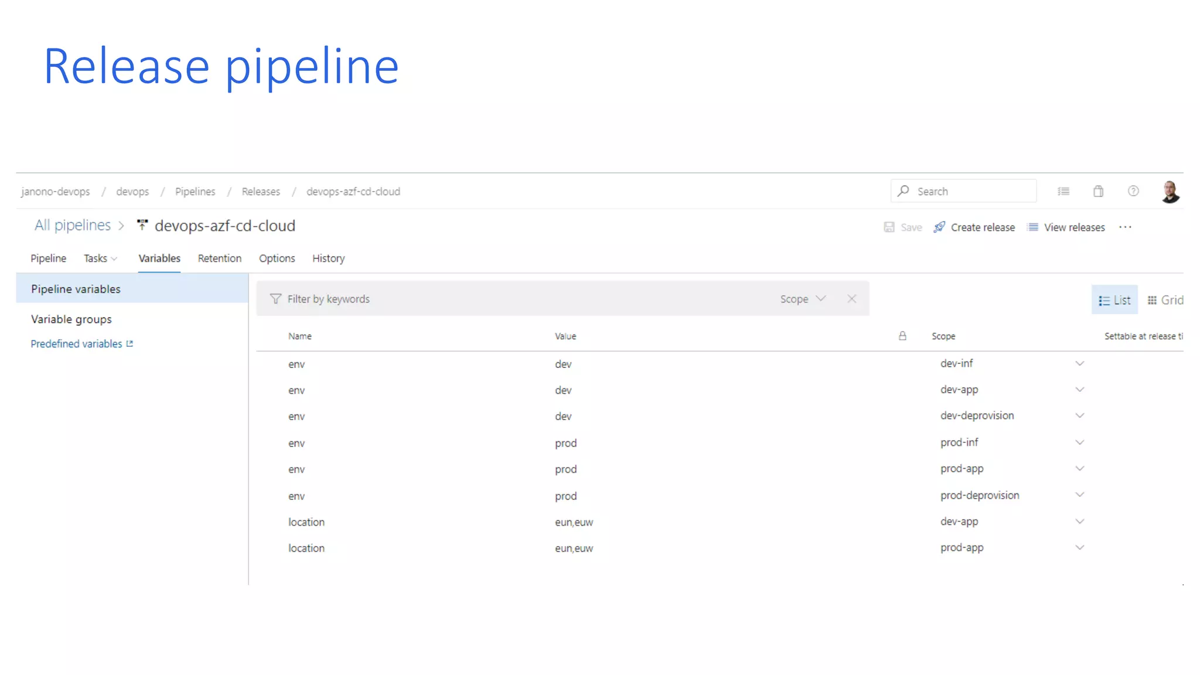Open the more actions ellipsis menu
The height and width of the screenshot is (675, 1200).
click(x=1125, y=227)
